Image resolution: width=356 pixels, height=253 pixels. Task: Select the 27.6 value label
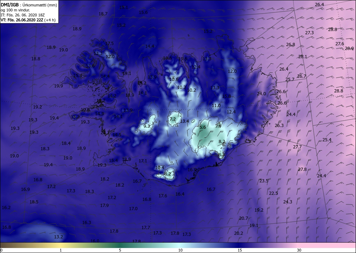pyautogui.click(x=340, y=44)
